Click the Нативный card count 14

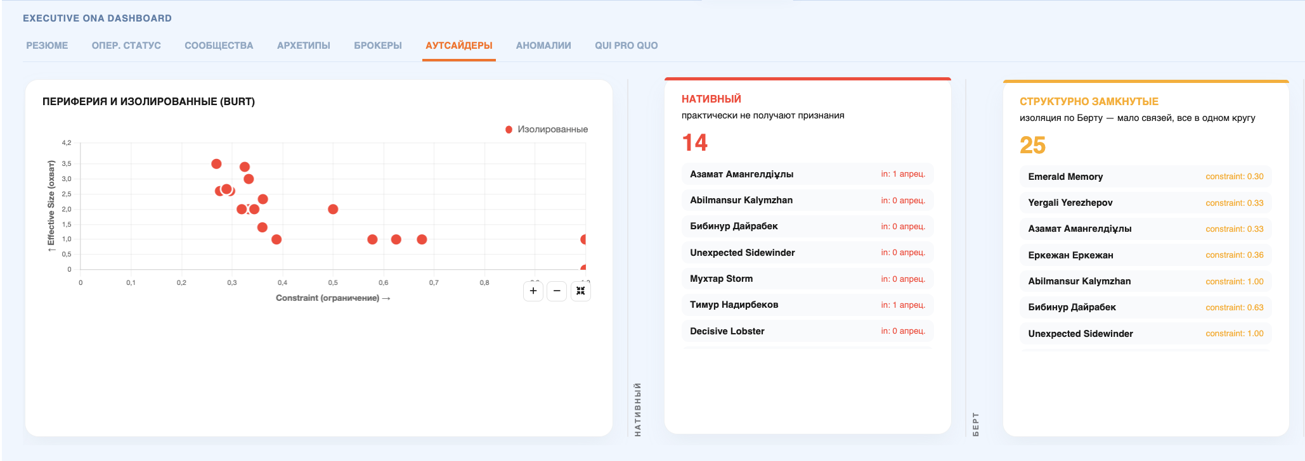click(x=694, y=142)
